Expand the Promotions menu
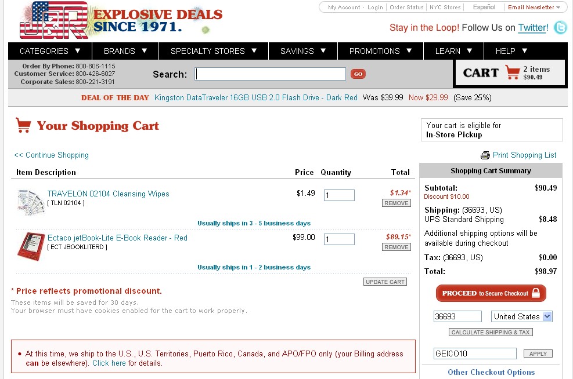The width and height of the screenshot is (573, 379). [380, 51]
